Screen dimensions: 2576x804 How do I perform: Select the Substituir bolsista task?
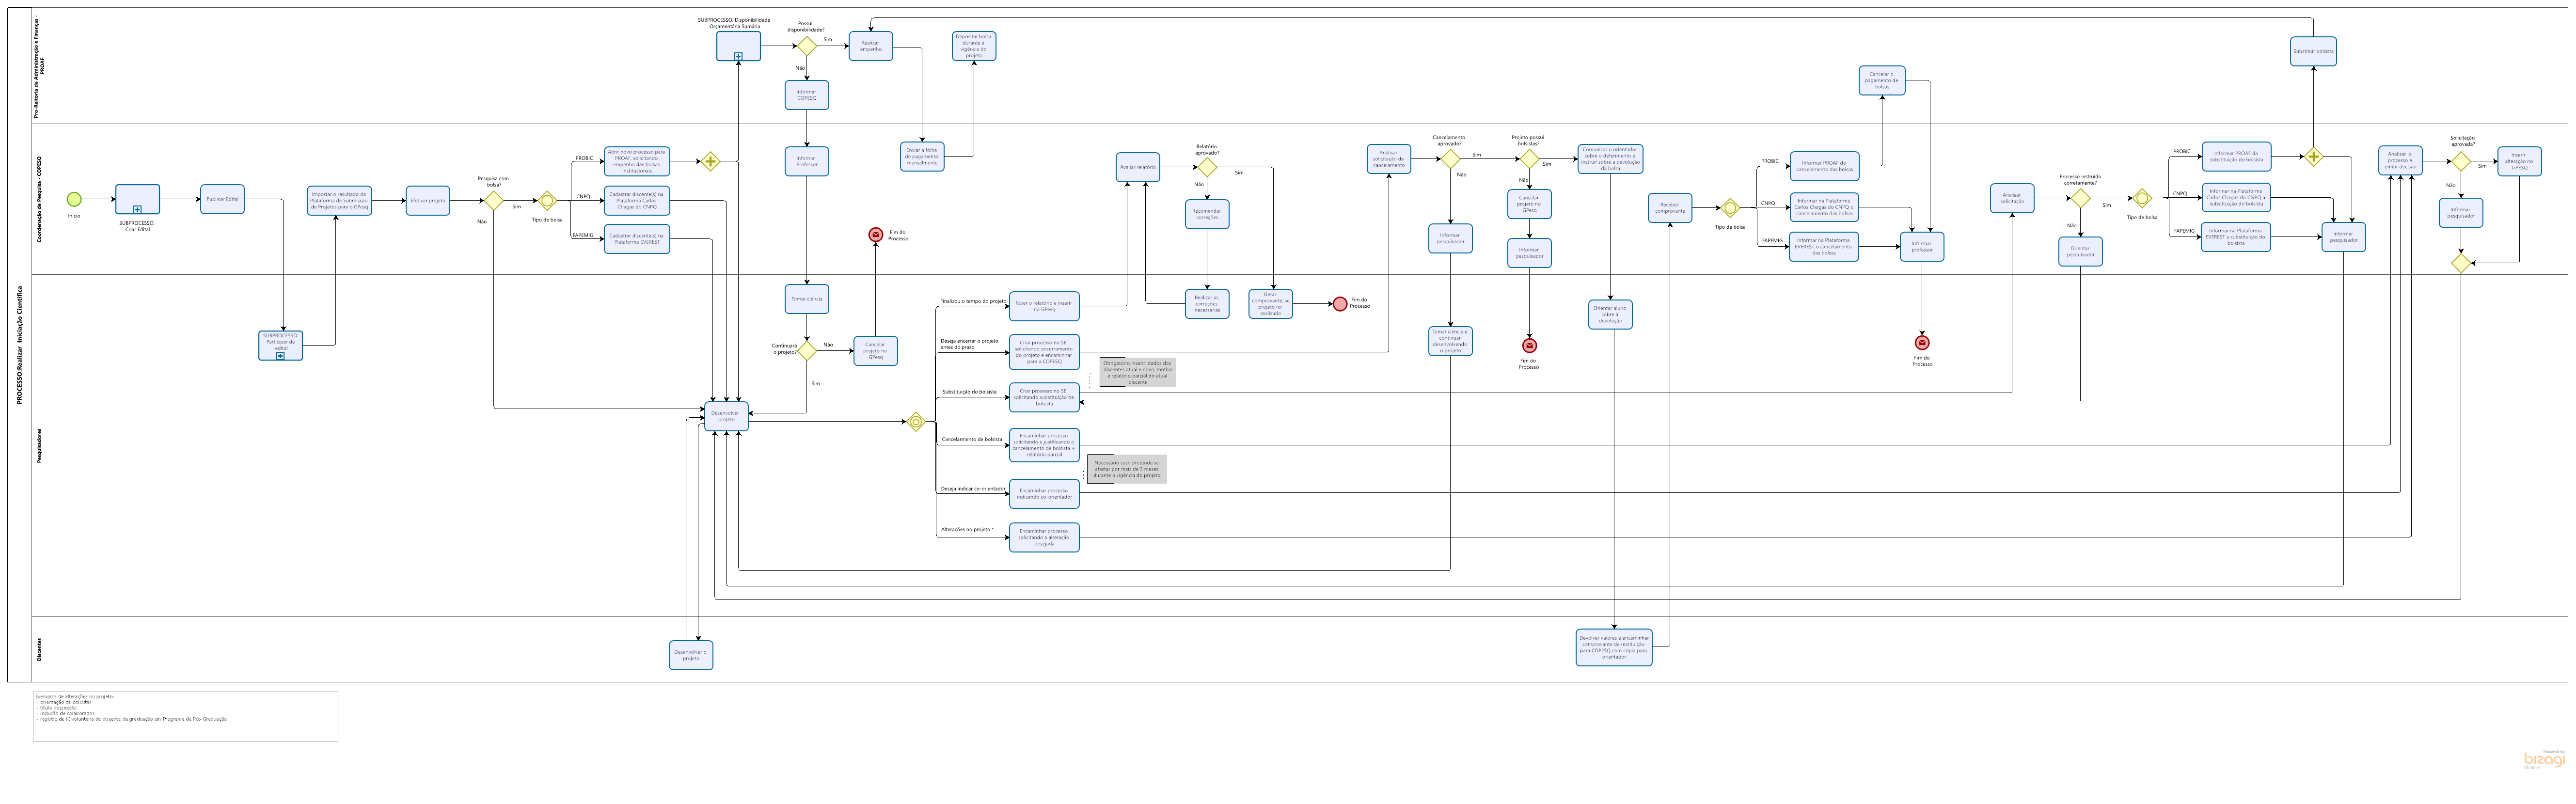(x=2314, y=51)
